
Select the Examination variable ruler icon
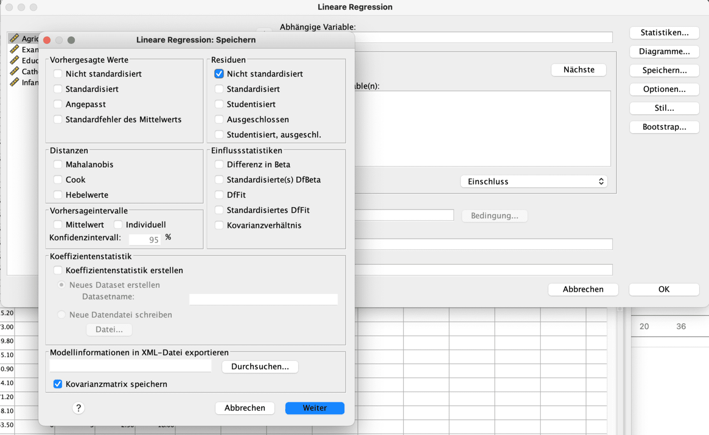tap(14, 49)
